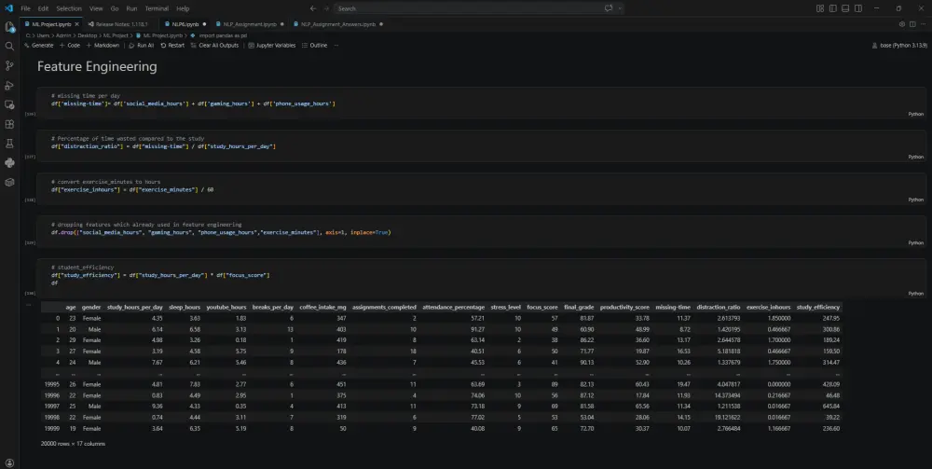The width and height of the screenshot is (932, 469).
Task: Click the '20000 rows × 17 columns' text
Action: click(73, 444)
